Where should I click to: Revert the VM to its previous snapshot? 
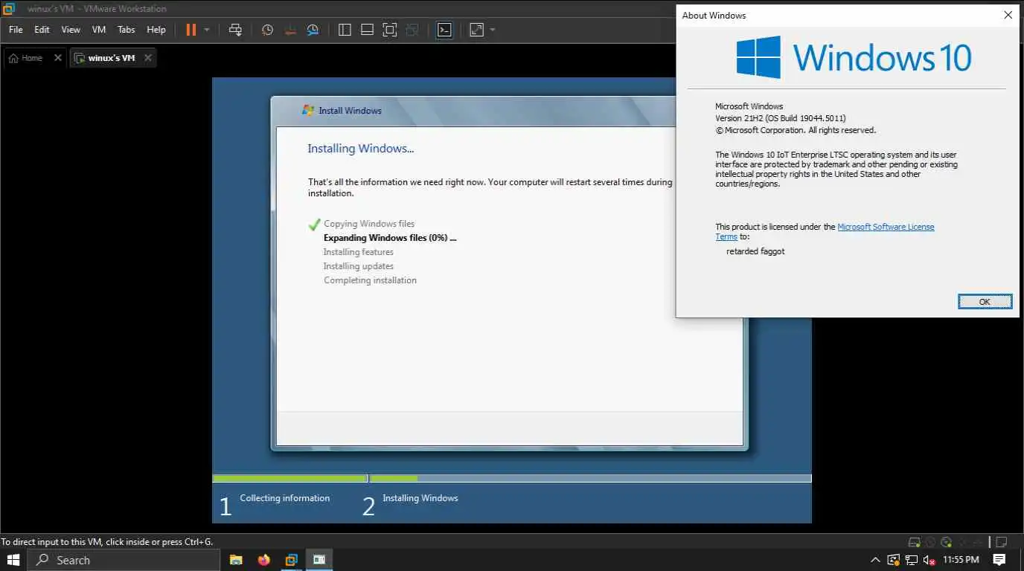point(290,30)
